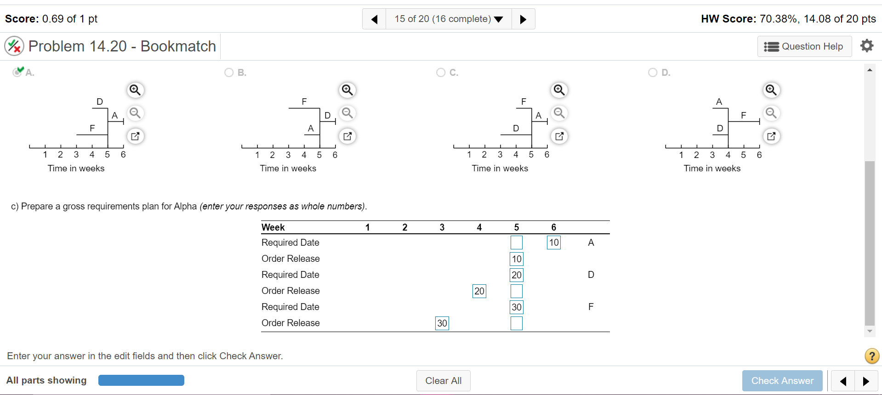Click the blue All parts showing progress bar
The width and height of the screenshot is (882, 395).
click(141, 380)
